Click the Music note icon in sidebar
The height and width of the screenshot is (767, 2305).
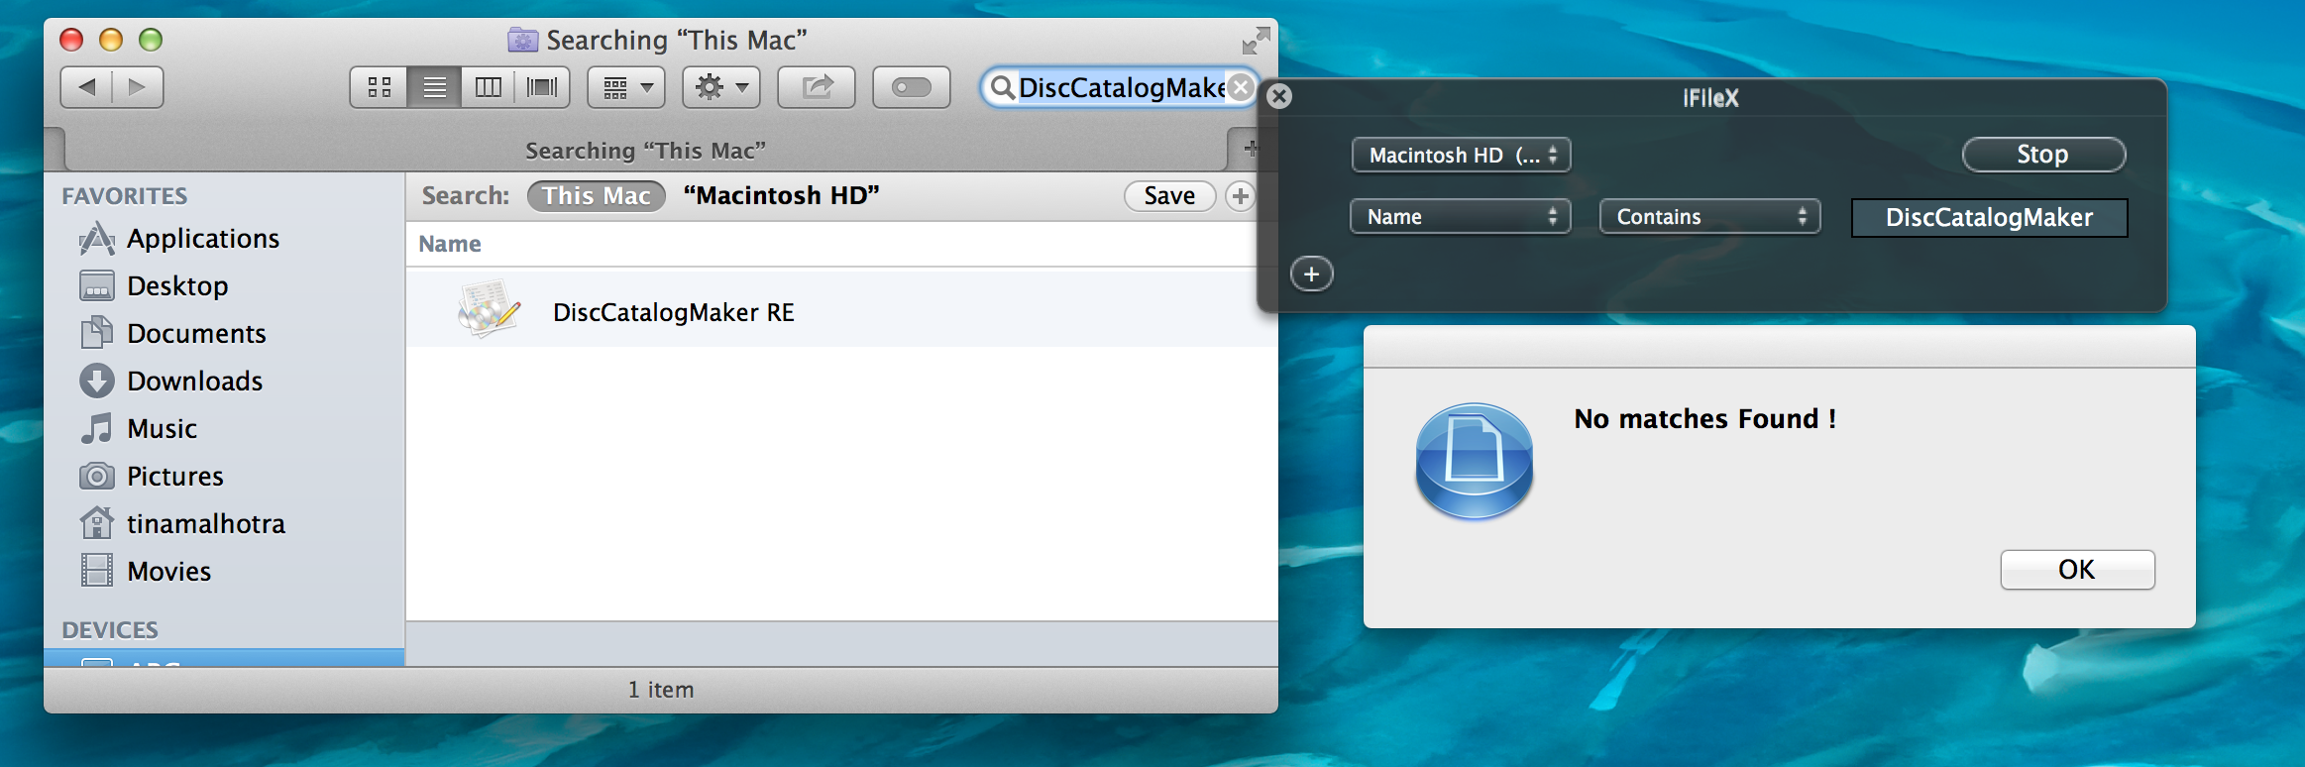tap(97, 429)
